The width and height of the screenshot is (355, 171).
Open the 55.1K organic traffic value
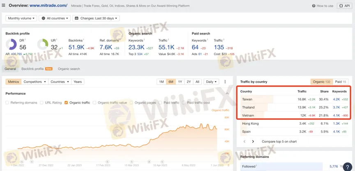click(x=166, y=47)
